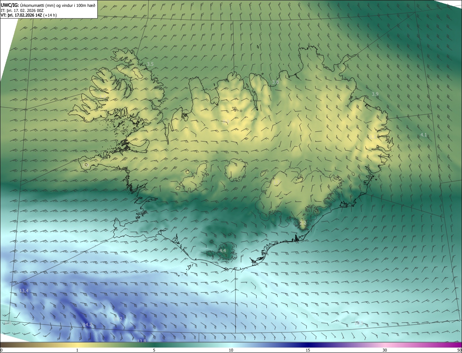Click the color scale tick label "0"
The image size is (462, 353).
pyautogui.click(x=1, y=350)
